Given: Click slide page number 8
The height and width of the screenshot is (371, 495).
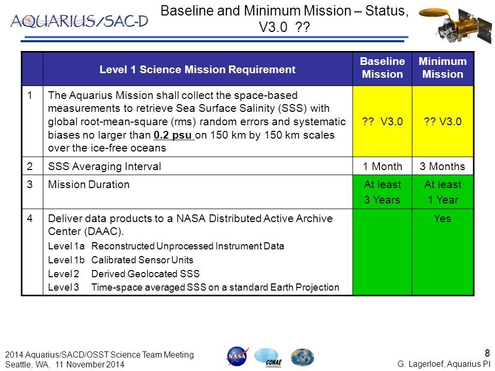Looking at the screenshot, I should pos(487,353).
